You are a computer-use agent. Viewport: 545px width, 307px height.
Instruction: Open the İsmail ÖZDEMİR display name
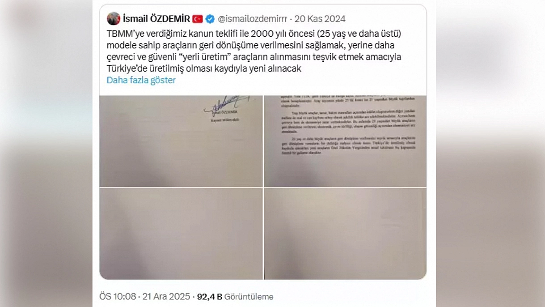[x=156, y=19]
